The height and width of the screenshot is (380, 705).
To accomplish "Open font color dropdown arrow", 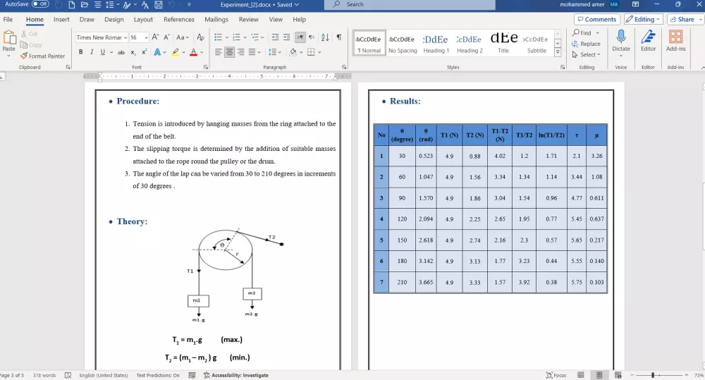I will point(202,52).
